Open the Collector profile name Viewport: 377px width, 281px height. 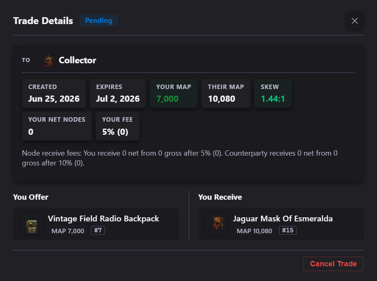point(77,60)
